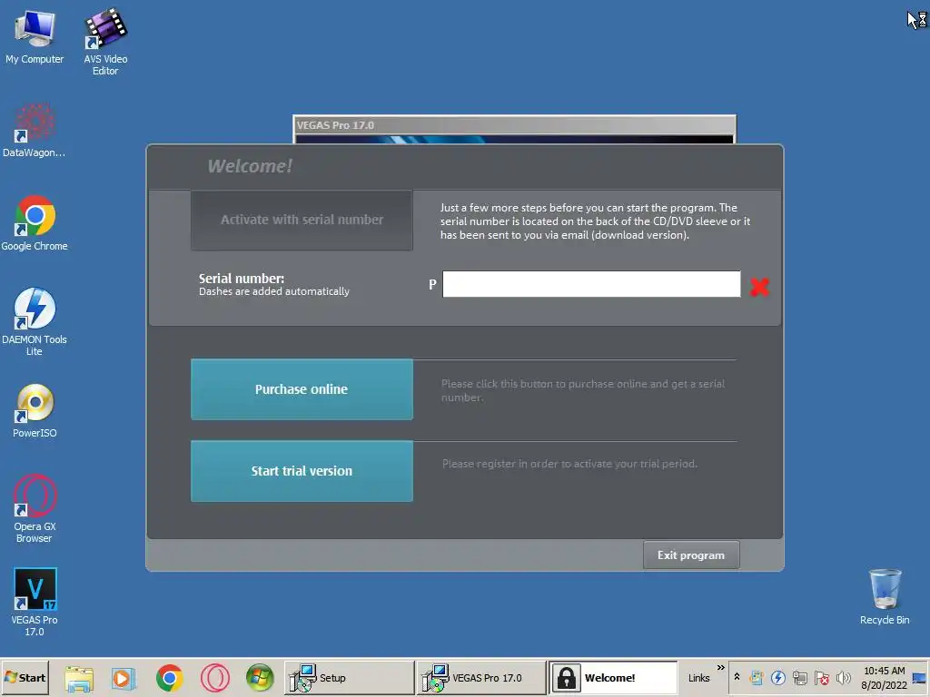Clear serial number with red X icon

759,287
